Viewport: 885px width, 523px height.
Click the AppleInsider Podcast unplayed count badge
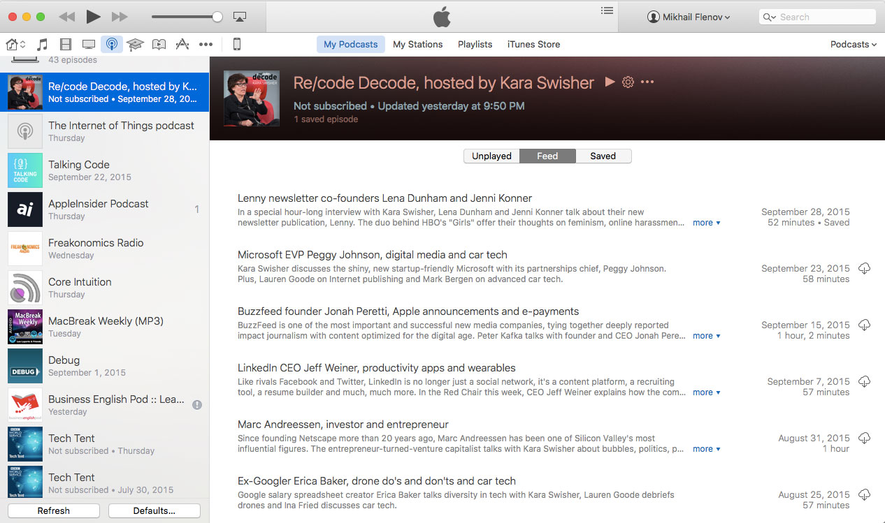pyautogui.click(x=197, y=209)
